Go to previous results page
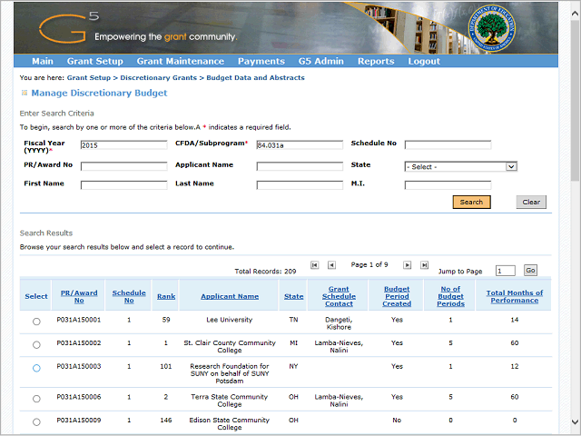The image size is (581, 436). pyautogui.click(x=331, y=265)
